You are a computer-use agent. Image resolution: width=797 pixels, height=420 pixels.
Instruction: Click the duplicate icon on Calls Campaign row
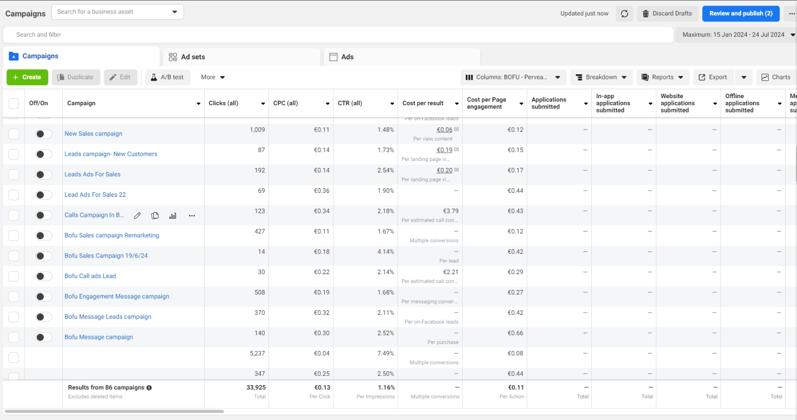point(155,216)
